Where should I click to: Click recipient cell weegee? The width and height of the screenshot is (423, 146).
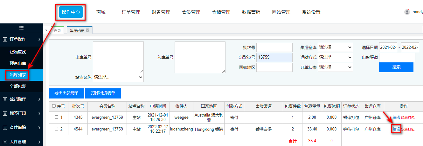[x=182, y=117]
